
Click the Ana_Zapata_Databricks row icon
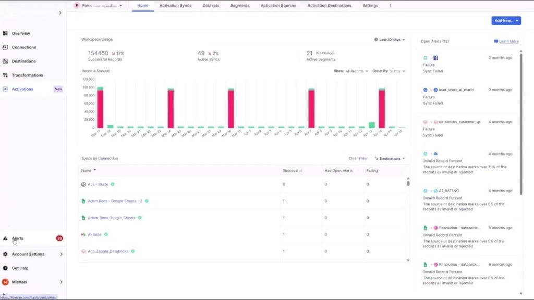(x=83, y=251)
